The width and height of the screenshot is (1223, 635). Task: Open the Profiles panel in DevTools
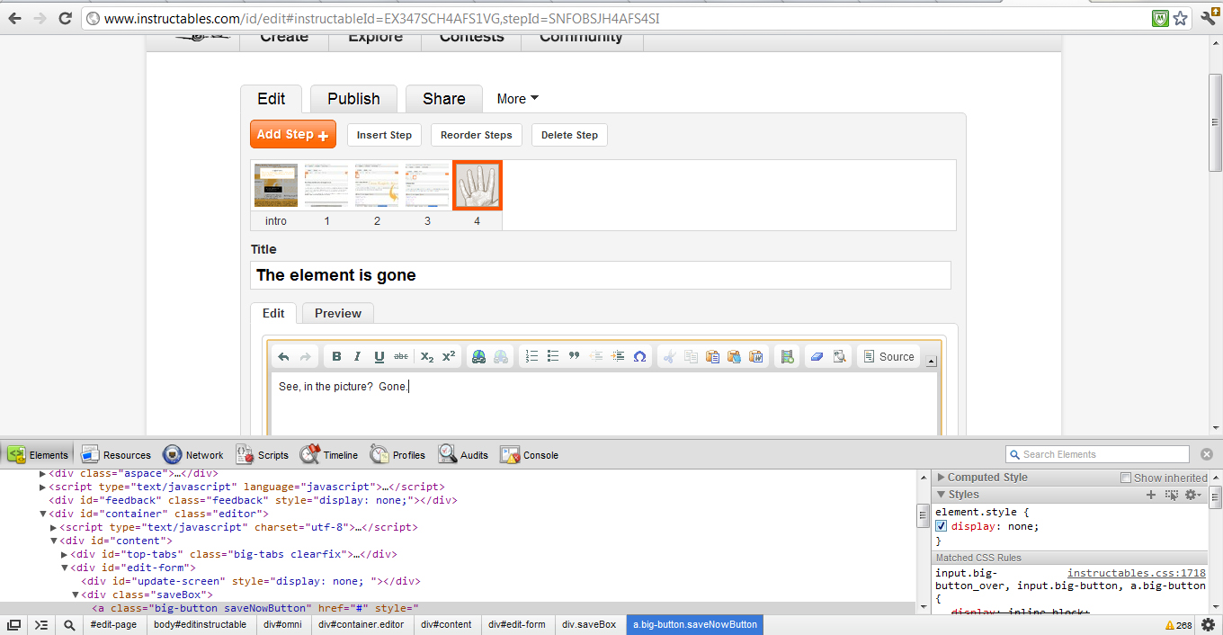[398, 455]
